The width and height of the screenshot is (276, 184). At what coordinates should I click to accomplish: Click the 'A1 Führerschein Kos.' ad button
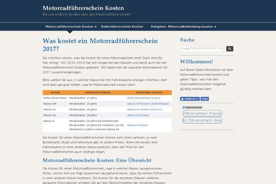click(x=202, y=121)
